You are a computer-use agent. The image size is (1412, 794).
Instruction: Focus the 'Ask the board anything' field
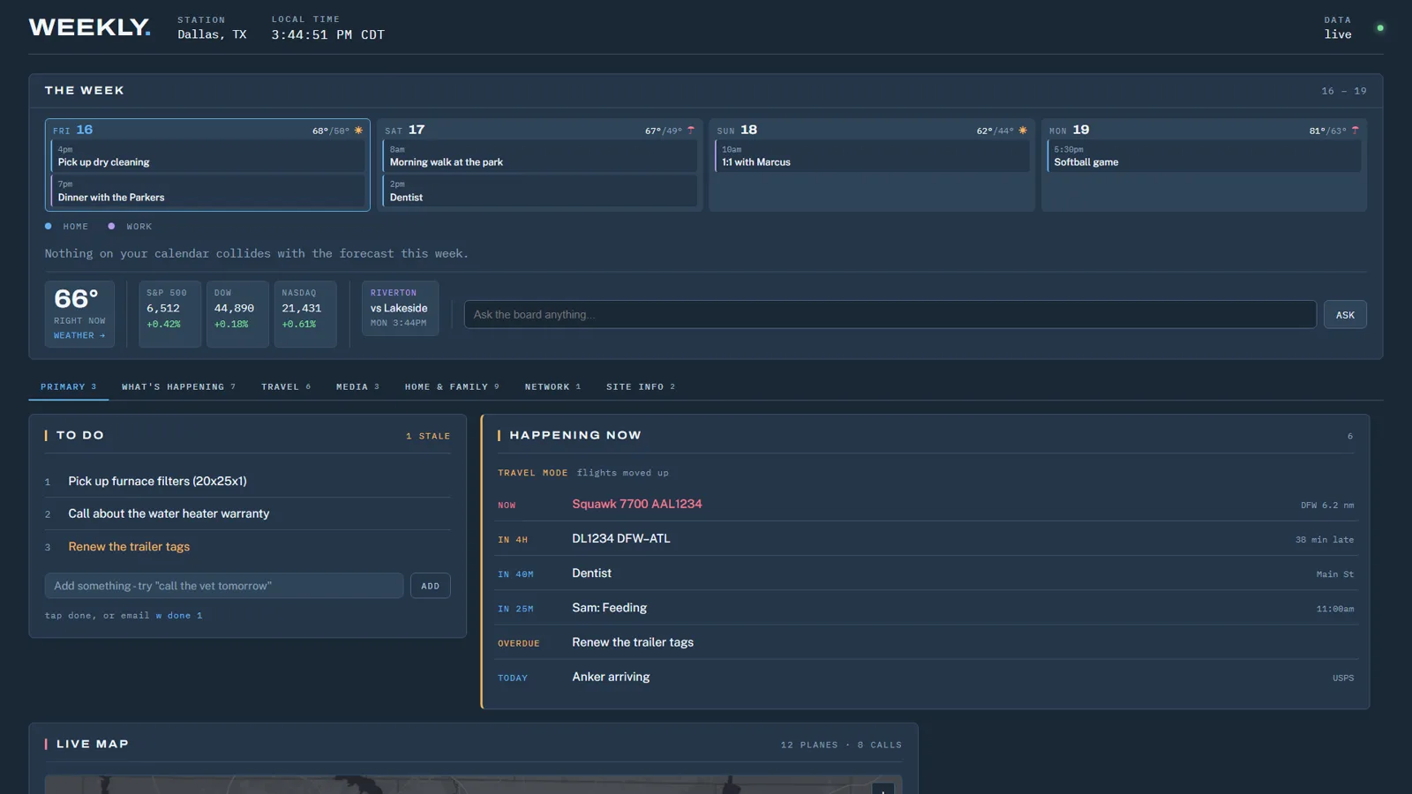(x=890, y=315)
